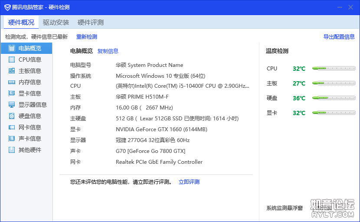Viewport: 360px width, 222px height.
Task: Click the 主板 temperature gauge bar
Action: tap(334, 83)
